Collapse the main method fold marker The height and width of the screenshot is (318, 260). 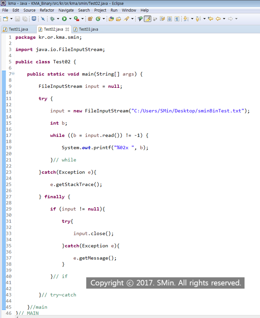pos(13,74)
